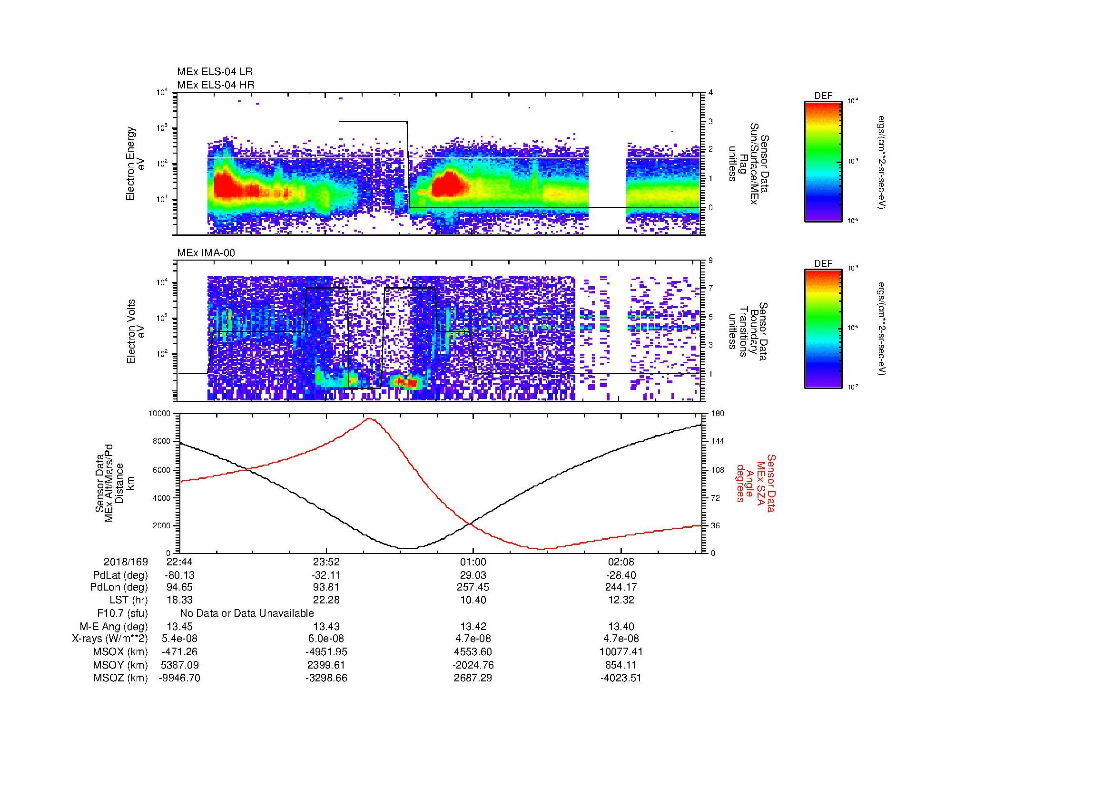The image size is (1113, 786).
Task: Click the 10000 altitude axis tick label
Action: 160,414
